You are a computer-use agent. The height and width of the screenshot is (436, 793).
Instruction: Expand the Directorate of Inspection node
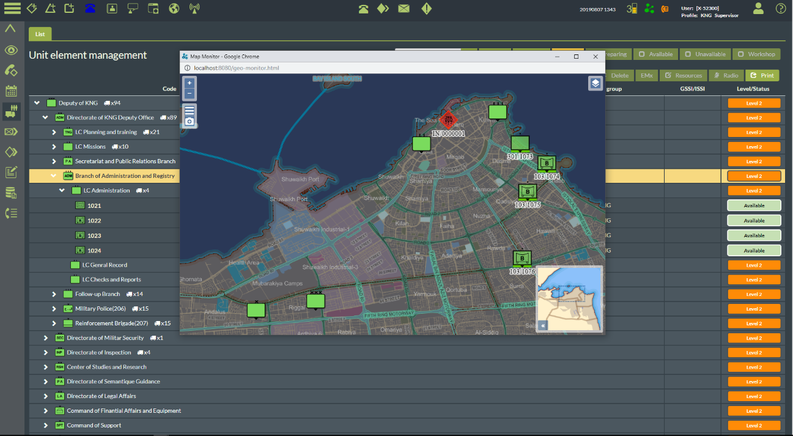point(46,352)
